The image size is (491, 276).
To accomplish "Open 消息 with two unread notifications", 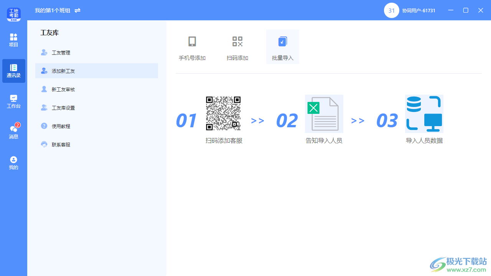I will 14,131.
